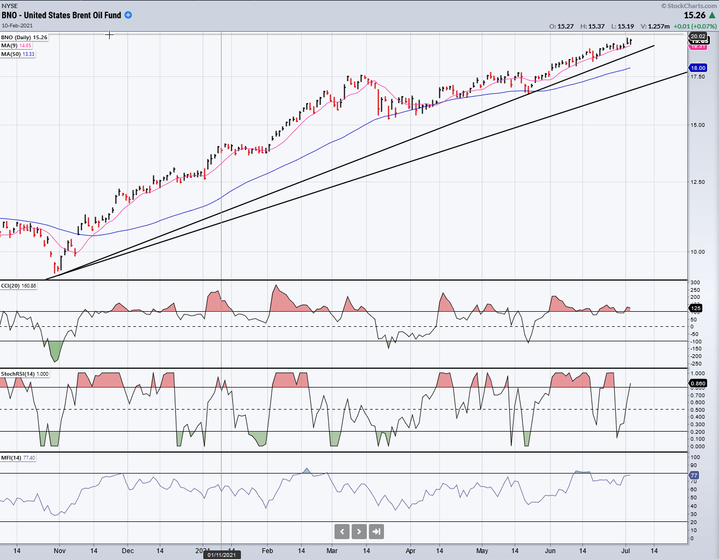This screenshot has height=559, width=719.
Task: Click the "CCI(20) 160.86" indicator label
Action: coord(19,285)
